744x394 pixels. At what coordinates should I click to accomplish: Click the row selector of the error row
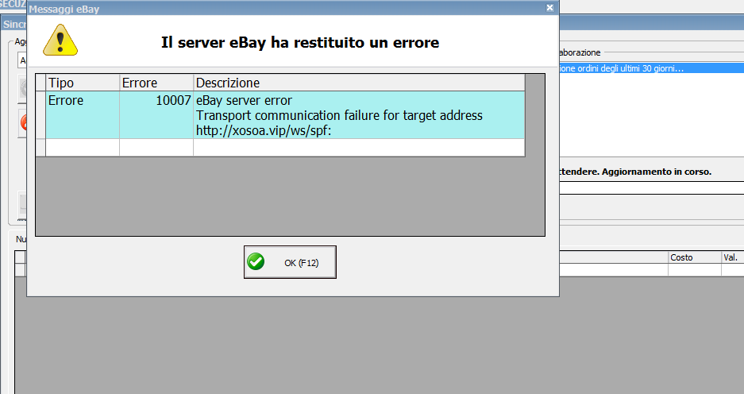point(40,115)
